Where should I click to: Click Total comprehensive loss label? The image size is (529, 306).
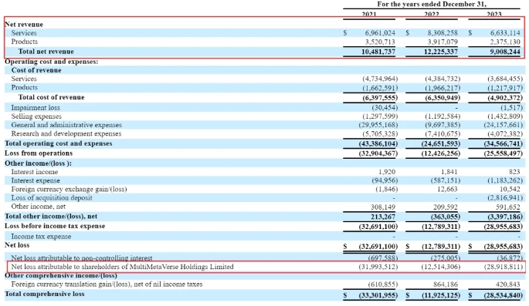point(45,294)
